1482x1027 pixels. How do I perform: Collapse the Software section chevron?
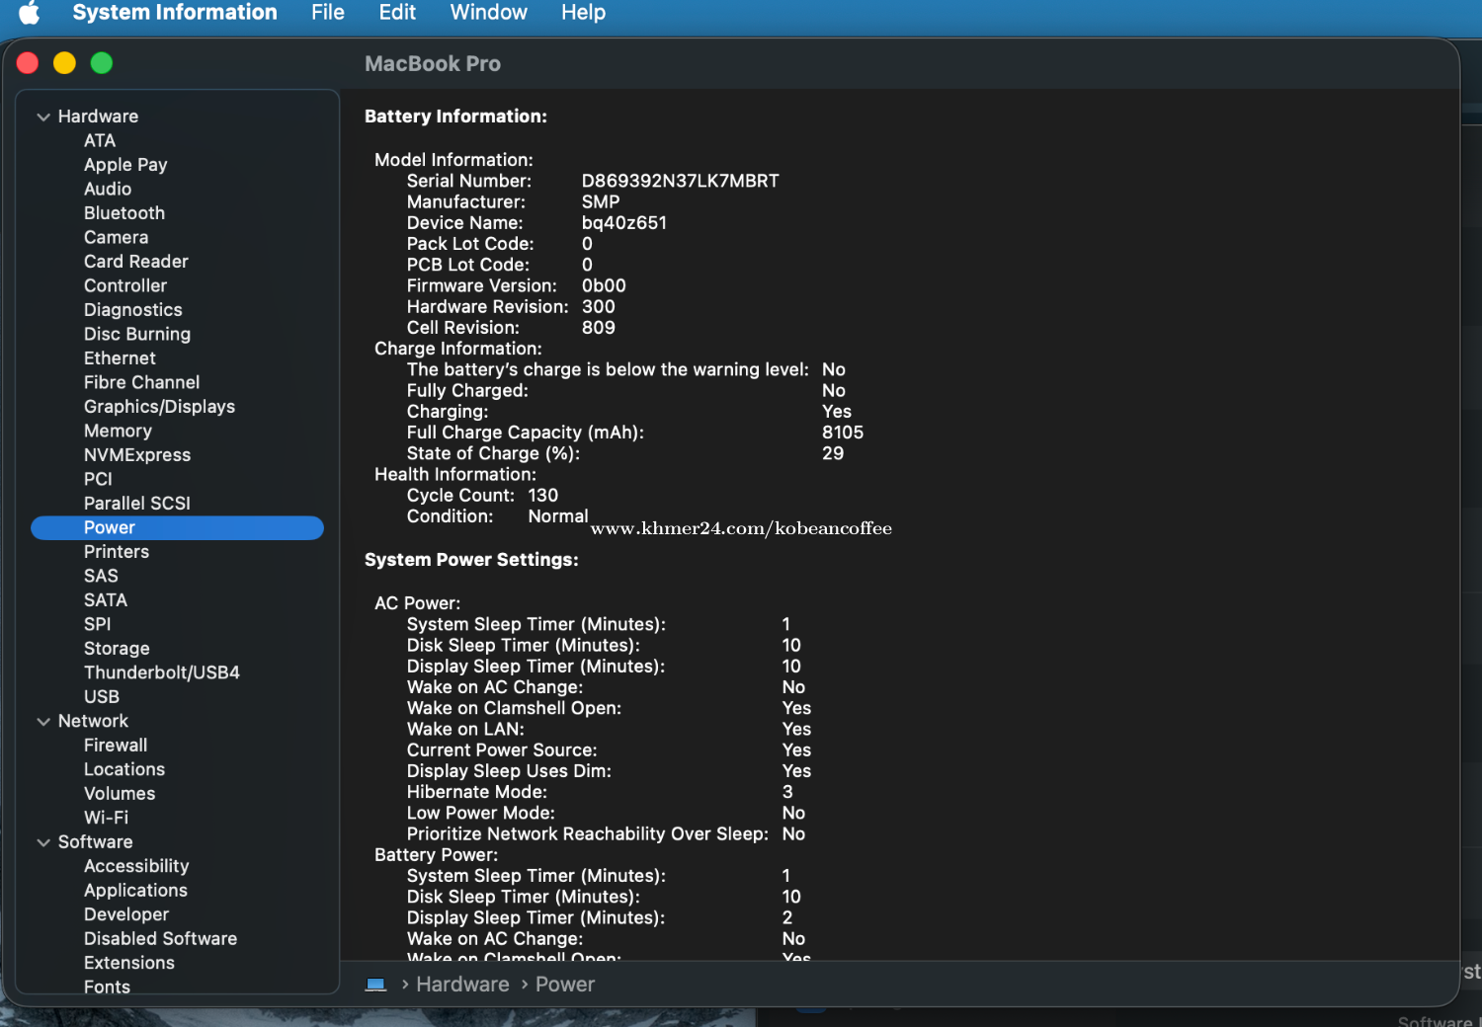43,842
